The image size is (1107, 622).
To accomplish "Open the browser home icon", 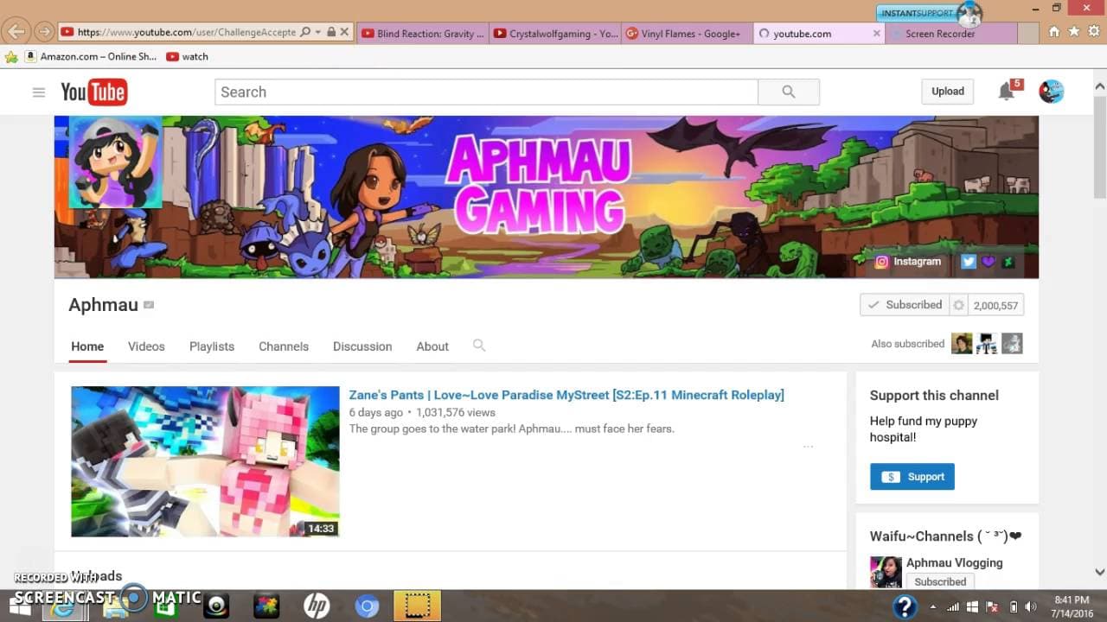I will (1053, 32).
